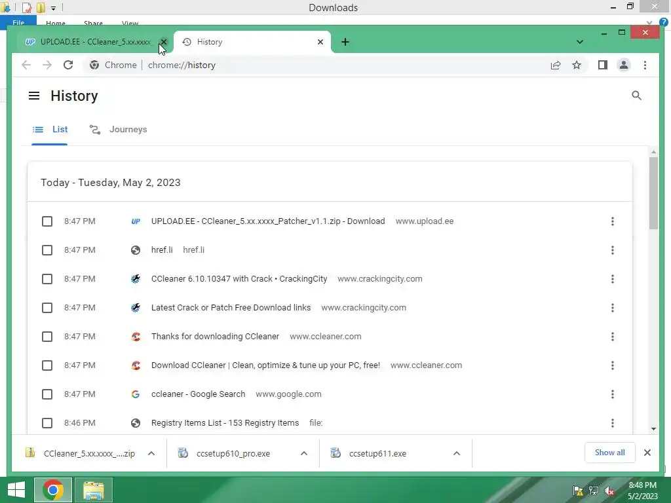
Task: Open the Chrome side panel icon
Action: 603,65
